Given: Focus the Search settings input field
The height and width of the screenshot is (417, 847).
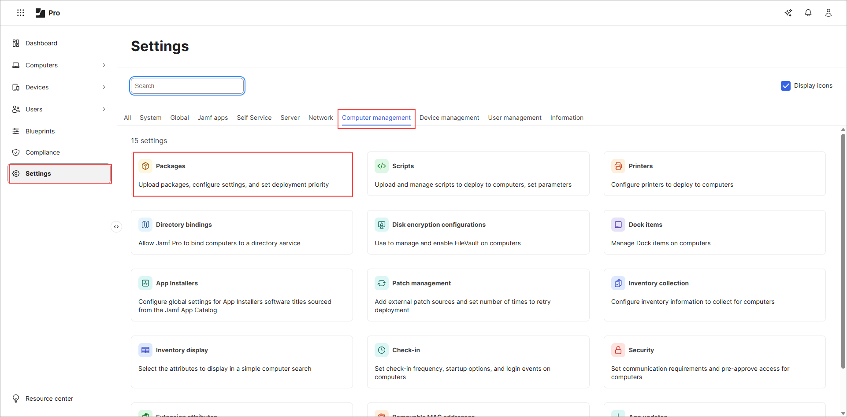Looking at the screenshot, I should point(187,86).
